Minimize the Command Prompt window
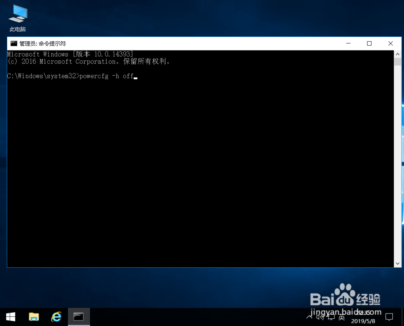The width and height of the screenshot is (404, 326). pos(348,43)
